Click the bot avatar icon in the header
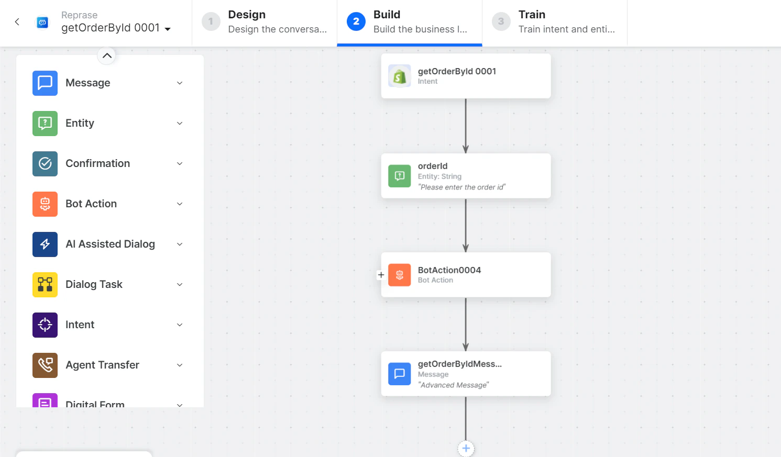Viewport: 781px width, 457px height. (x=42, y=22)
